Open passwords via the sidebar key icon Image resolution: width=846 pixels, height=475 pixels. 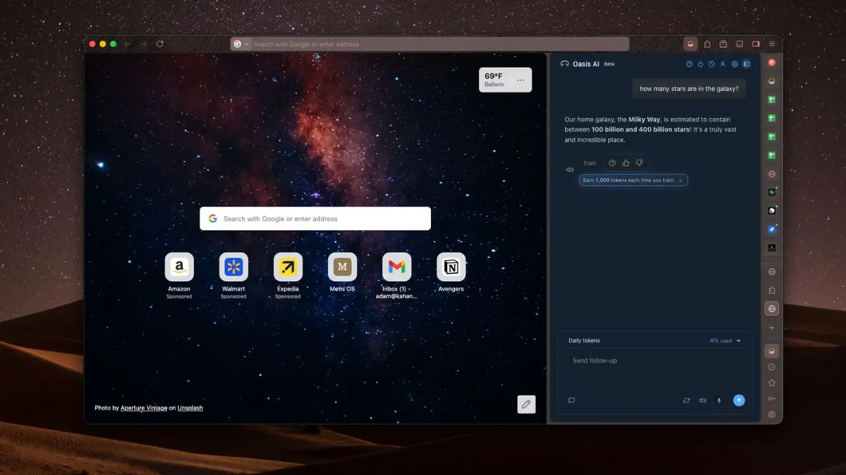coord(771,398)
